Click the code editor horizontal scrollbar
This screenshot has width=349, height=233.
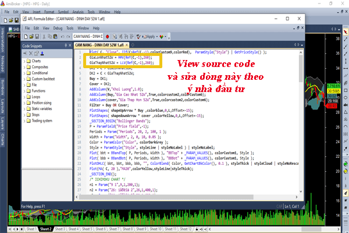(166, 197)
